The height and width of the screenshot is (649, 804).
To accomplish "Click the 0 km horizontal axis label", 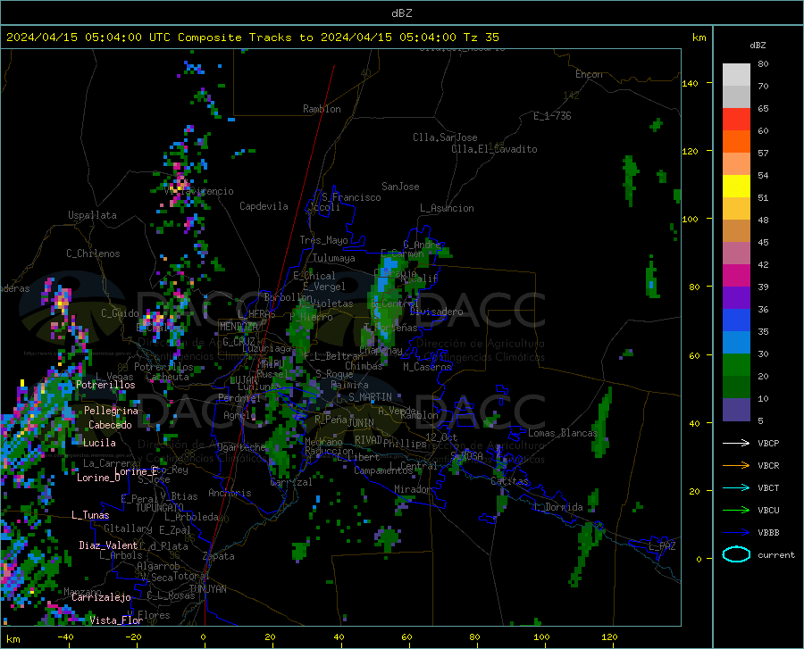I will (x=204, y=637).
